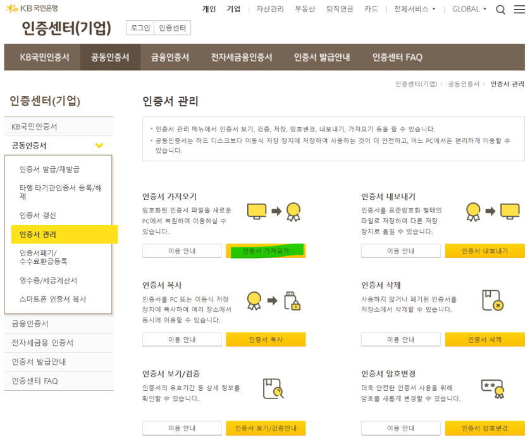Viewport: 530px width, 437px height.
Task: Click the KB국민은행 logo
Action: [32, 8]
